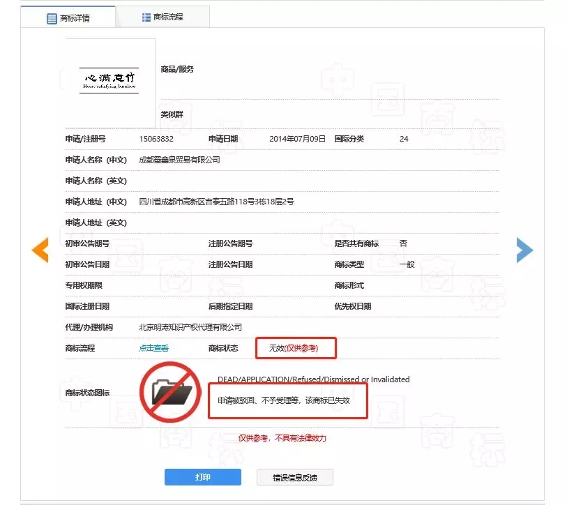Switch to the 商标流程 tab
The image size is (567, 505).
[x=162, y=17]
